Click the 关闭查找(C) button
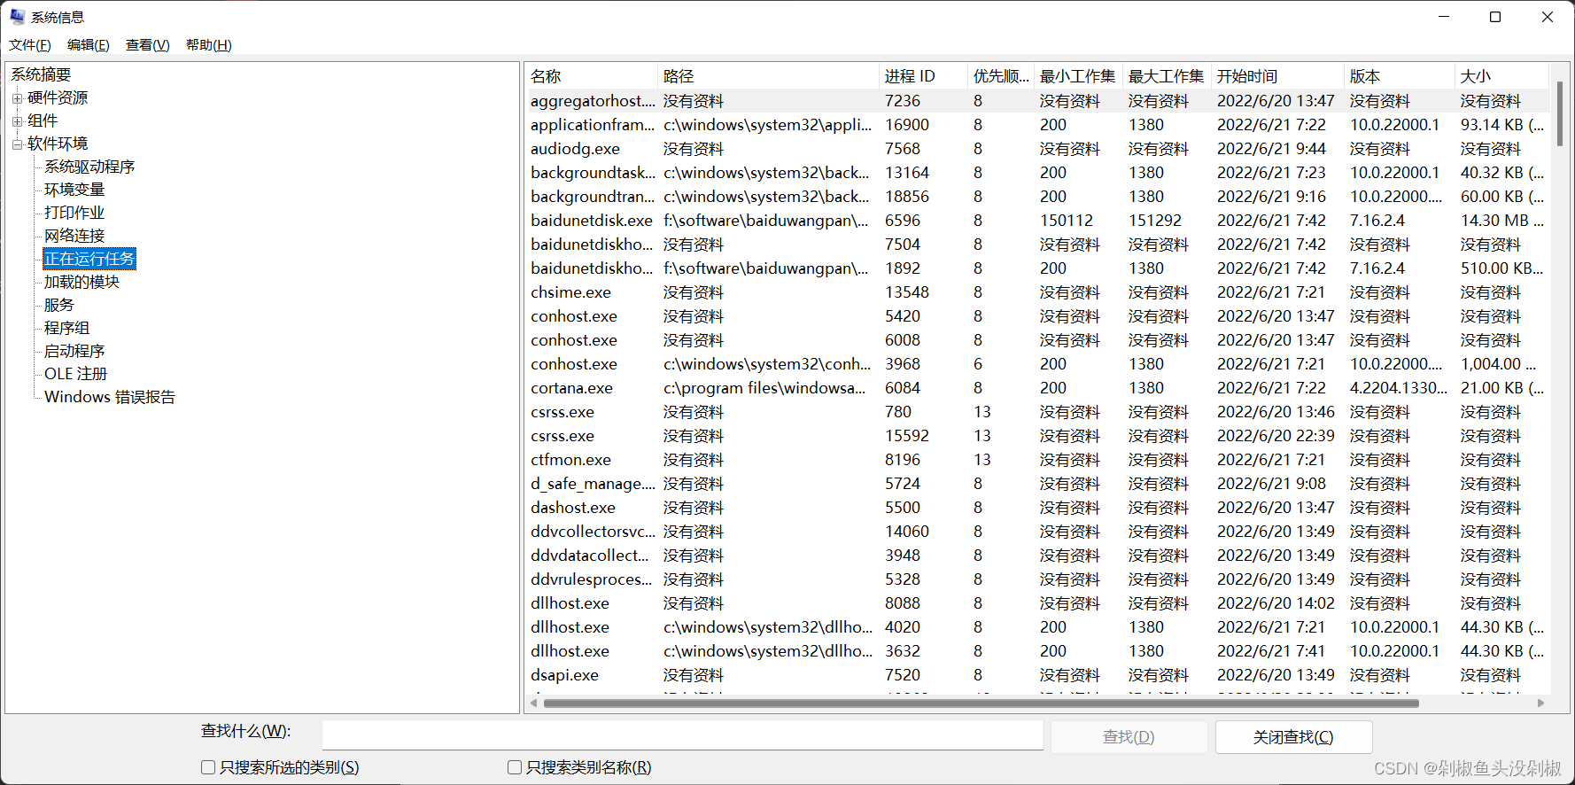The height and width of the screenshot is (785, 1575). pyautogui.click(x=1293, y=737)
